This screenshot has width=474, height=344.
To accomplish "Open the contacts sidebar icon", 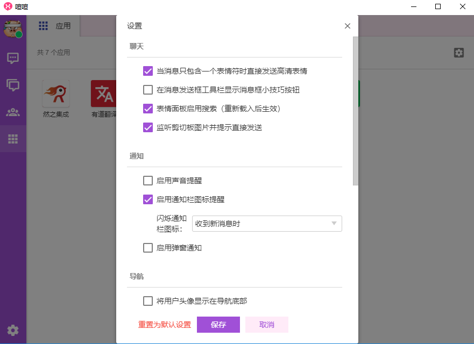I will pyautogui.click(x=13, y=112).
